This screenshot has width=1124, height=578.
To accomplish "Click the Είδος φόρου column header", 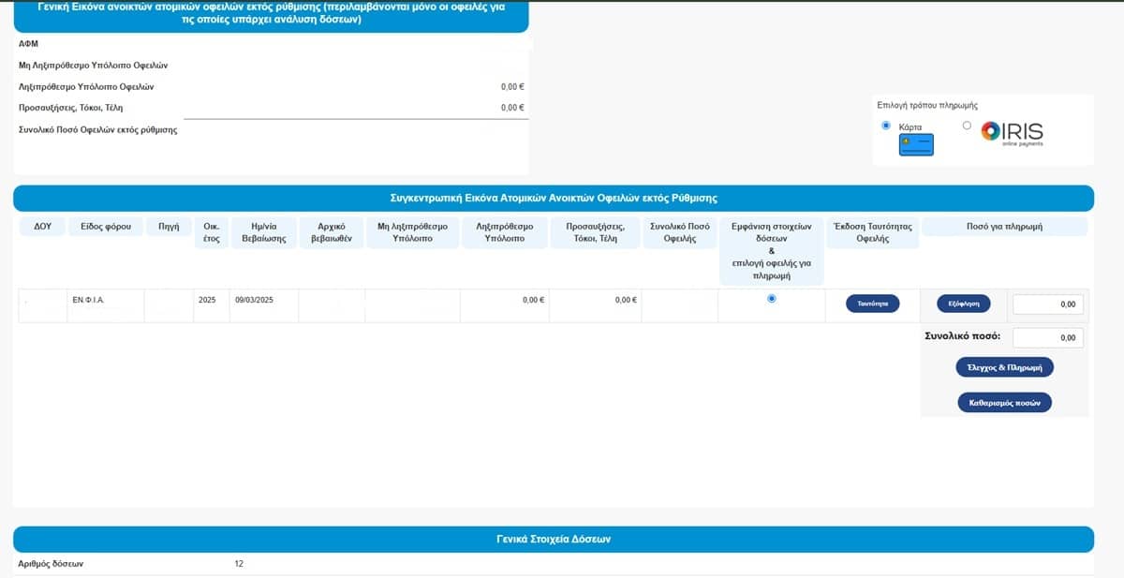I will coord(106,227).
